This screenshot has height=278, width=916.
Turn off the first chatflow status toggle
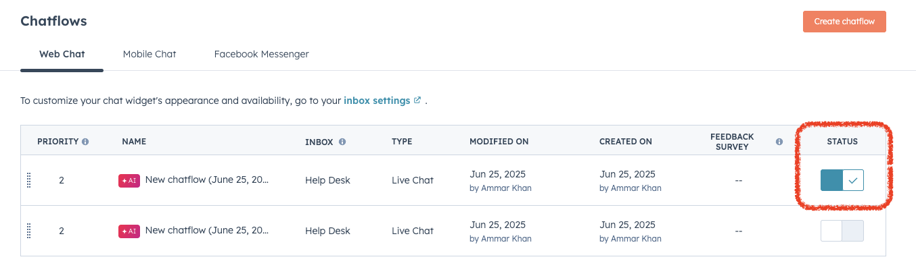[x=842, y=180]
